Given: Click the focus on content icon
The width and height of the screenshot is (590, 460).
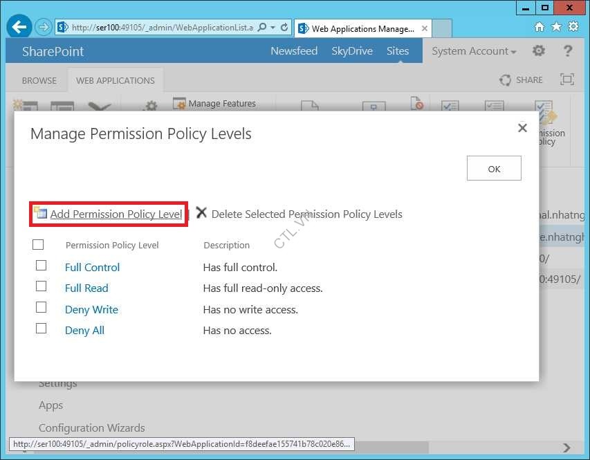Looking at the screenshot, I should (566, 80).
